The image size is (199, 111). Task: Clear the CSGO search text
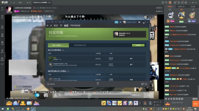28,2
